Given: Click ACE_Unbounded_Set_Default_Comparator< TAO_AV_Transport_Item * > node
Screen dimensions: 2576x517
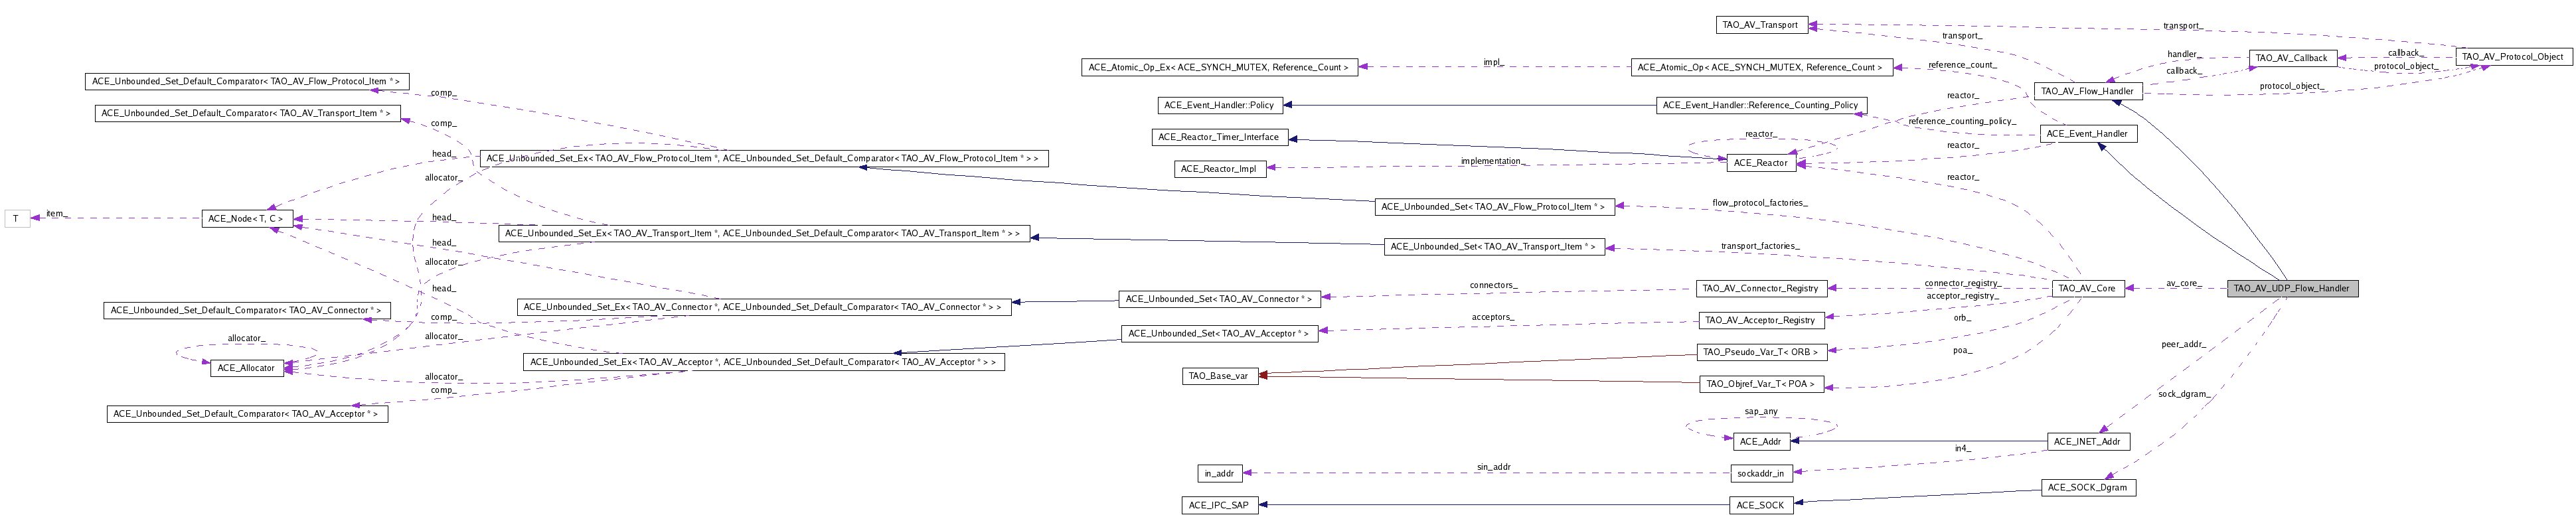Looking at the screenshot, I should tap(247, 113).
